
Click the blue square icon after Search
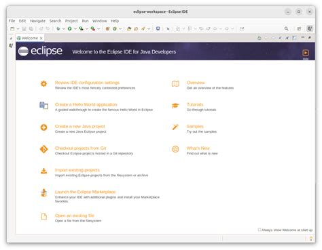tap(158, 28)
